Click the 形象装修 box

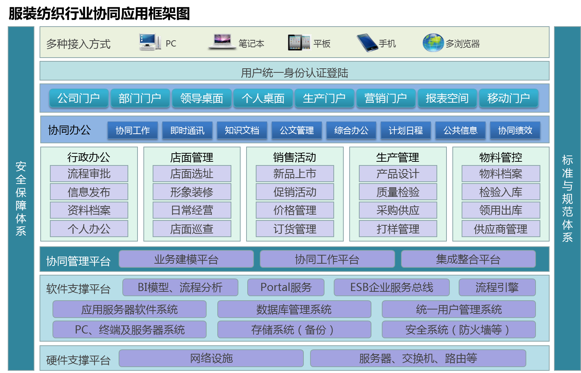pos(192,192)
